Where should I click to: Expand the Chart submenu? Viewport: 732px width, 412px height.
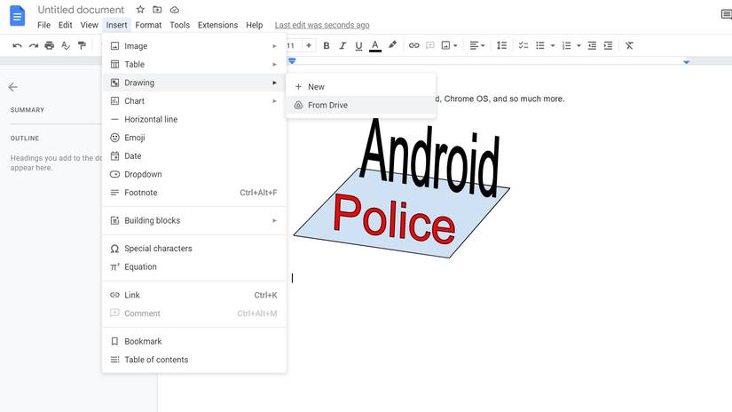point(193,101)
